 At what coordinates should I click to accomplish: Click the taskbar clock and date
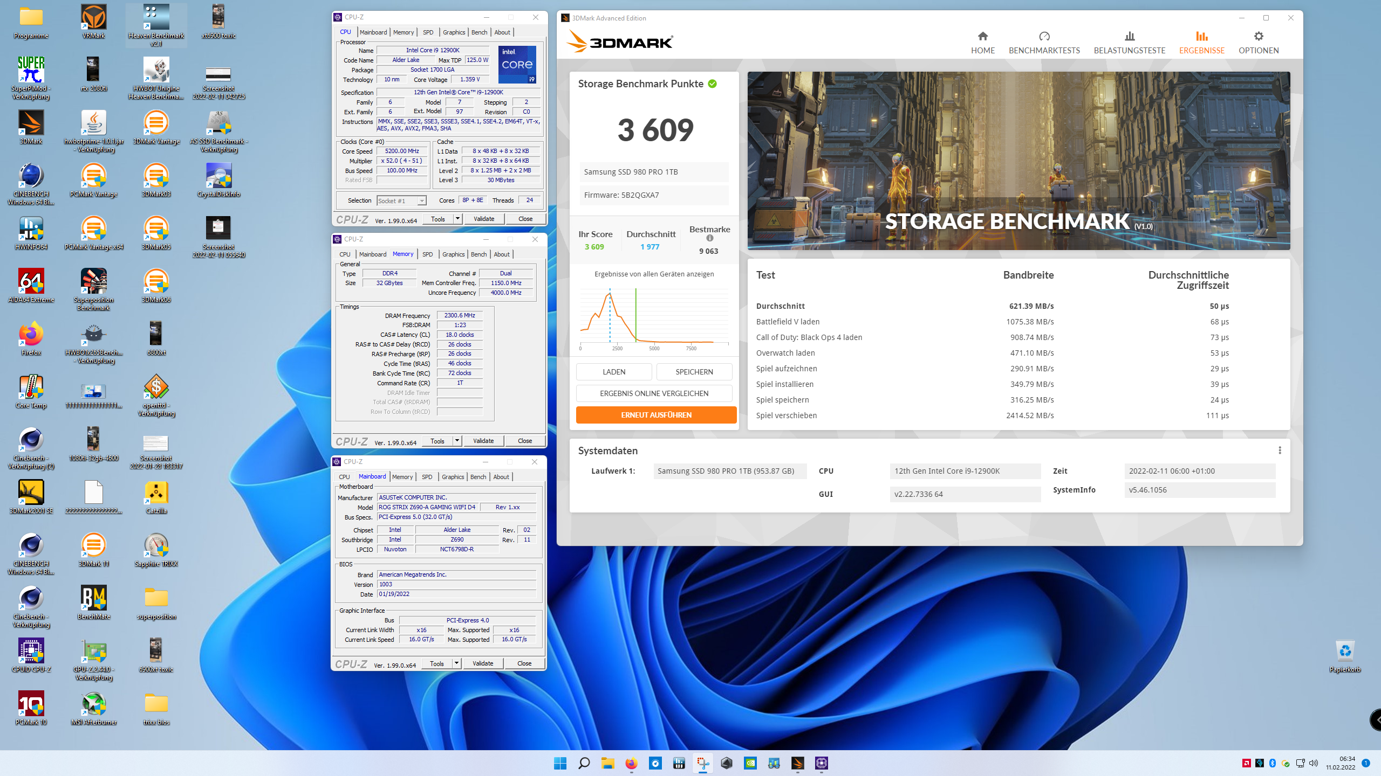[x=1340, y=763]
